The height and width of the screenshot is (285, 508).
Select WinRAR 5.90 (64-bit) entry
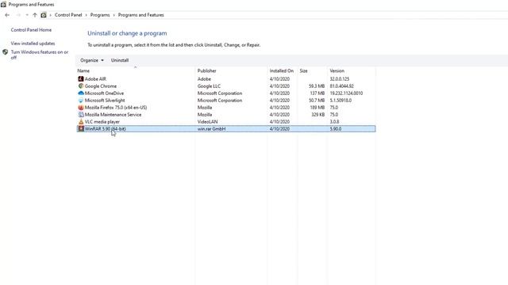106,128
